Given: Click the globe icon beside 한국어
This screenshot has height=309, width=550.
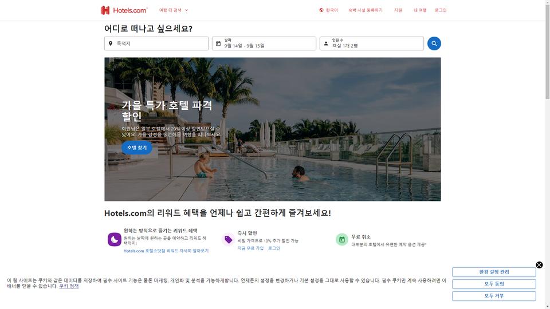Looking at the screenshot, I should [x=321, y=10].
